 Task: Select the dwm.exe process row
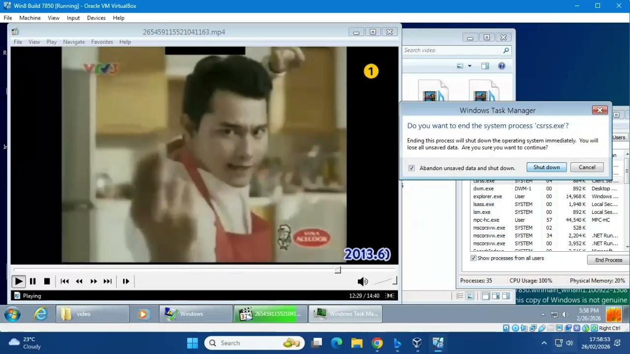click(x=546, y=188)
